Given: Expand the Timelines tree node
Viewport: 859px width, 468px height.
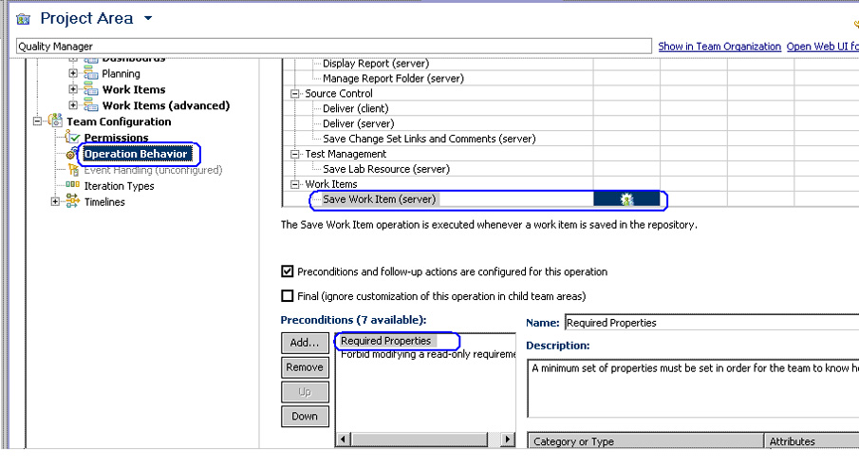Looking at the screenshot, I should pyautogui.click(x=55, y=202).
